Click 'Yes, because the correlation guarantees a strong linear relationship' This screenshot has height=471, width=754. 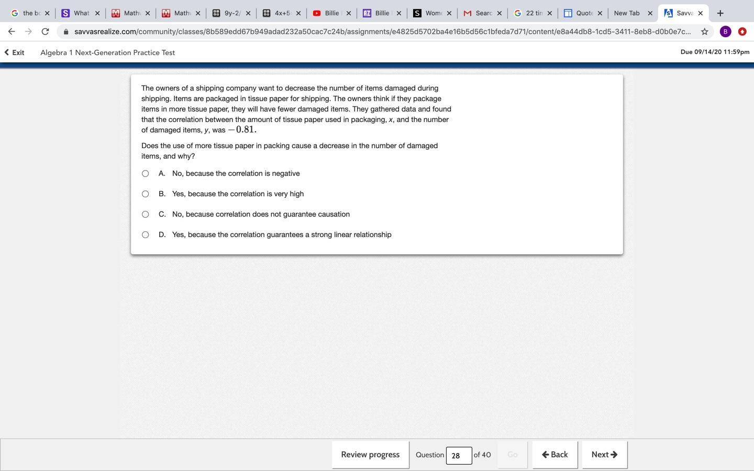(x=282, y=235)
